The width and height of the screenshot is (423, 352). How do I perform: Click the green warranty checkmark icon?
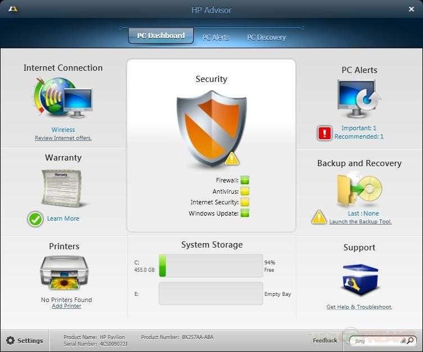[x=35, y=219]
